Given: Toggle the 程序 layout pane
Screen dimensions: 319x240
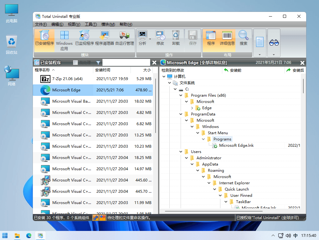Looking at the screenshot, I should tap(211, 40).
